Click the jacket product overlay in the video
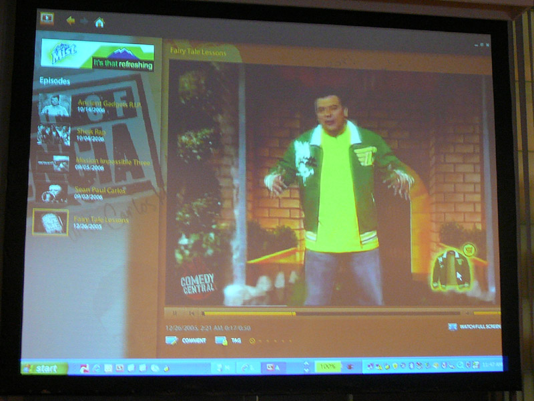This screenshot has width=534, height=401. click(x=450, y=271)
